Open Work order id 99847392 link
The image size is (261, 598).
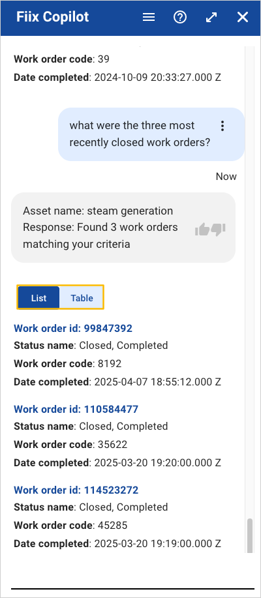pos(73,328)
